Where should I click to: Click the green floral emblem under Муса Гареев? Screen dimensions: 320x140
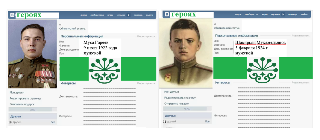tap(104, 69)
